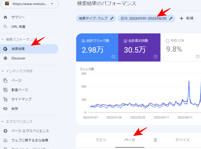Uncheck the 合計クリック数 checkbox

click(x=83, y=41)
